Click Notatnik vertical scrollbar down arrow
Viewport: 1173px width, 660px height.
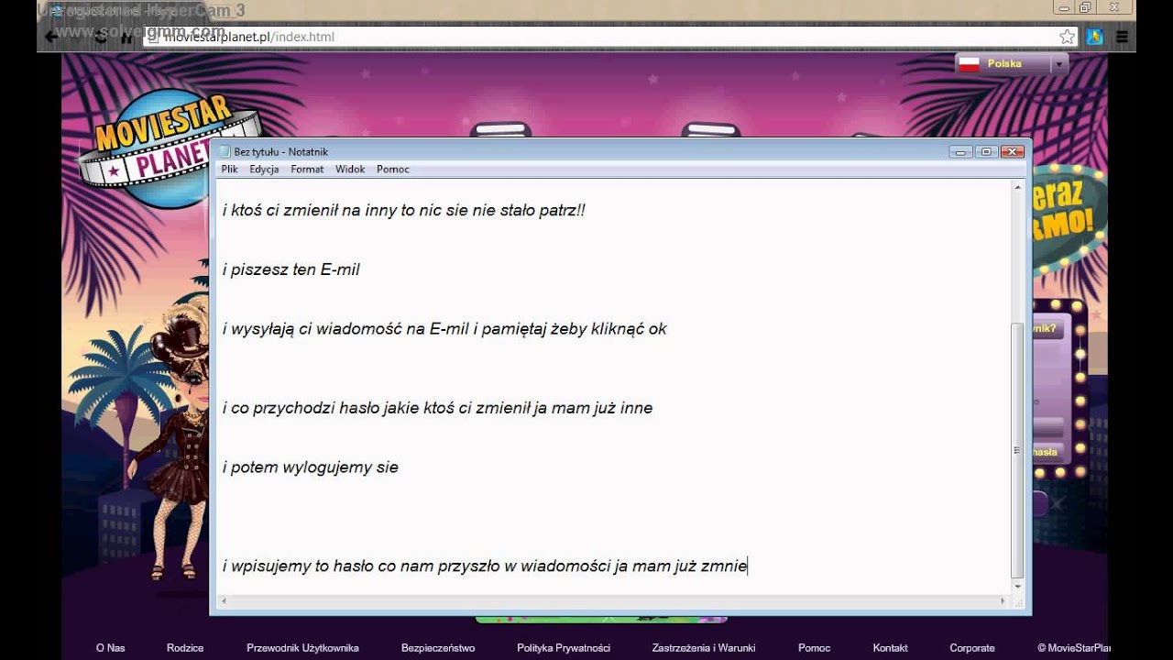[1017, 585]
